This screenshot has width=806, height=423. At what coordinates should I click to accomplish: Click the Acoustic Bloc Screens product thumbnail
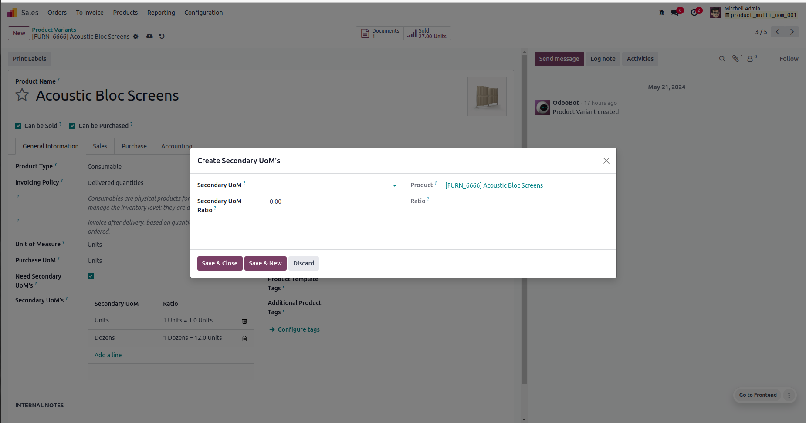tap(487, 97)
